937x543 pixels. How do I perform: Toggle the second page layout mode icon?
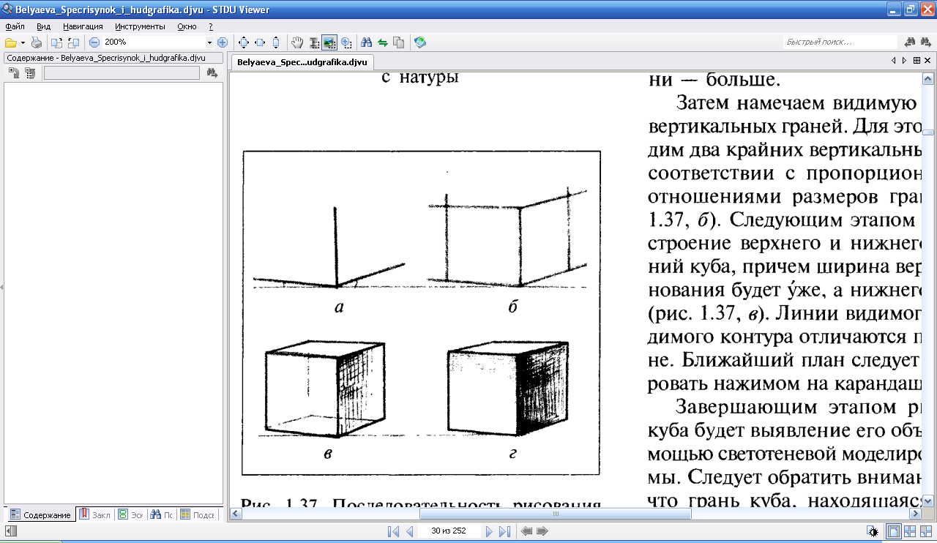[910, 531]
